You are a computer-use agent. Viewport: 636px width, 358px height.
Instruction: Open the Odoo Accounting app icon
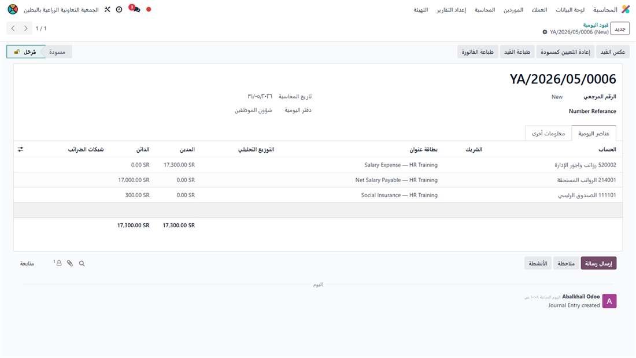(x=626, y=9)
